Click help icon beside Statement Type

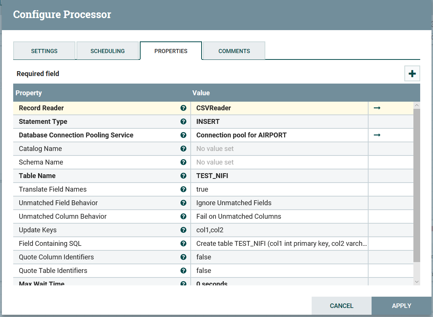tap(184, 122)
